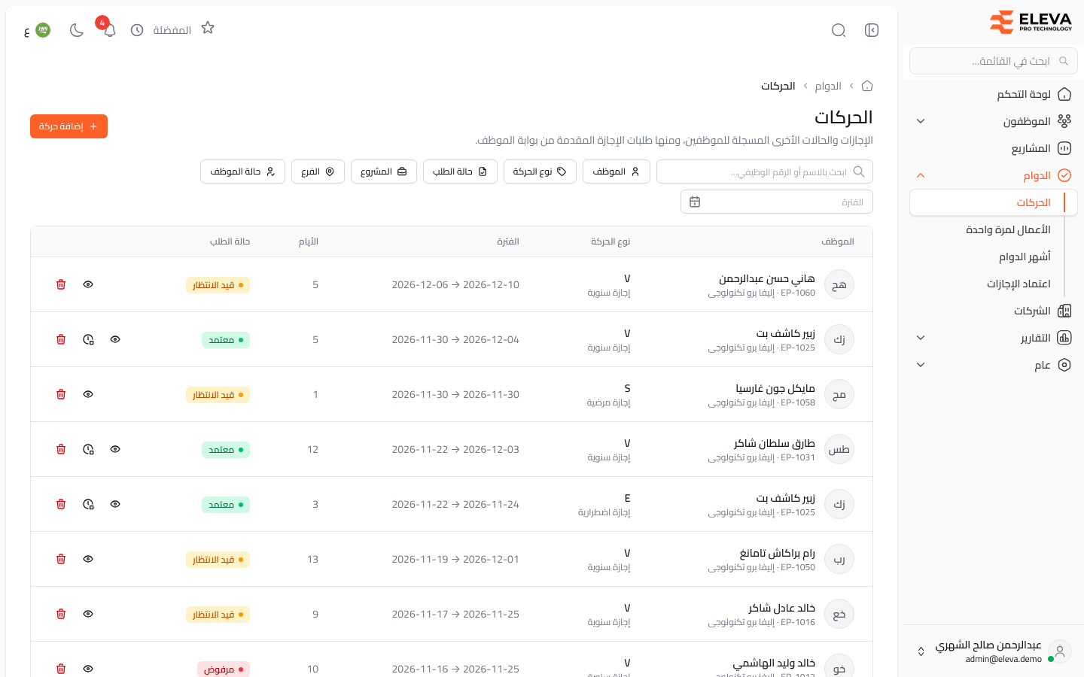The width and height of the screenshot is (1084, 677).
Task: Open clock icon on زبير's 2026-11-22 emergency leave
Action: (x=88, y=504)
